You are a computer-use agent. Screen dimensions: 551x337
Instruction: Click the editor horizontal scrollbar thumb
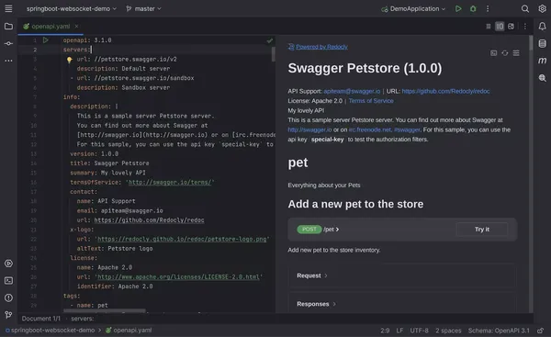click(x=104, y=311)
